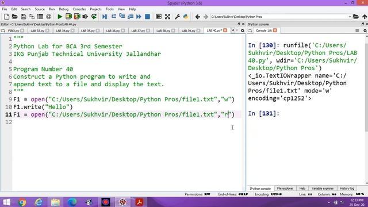
Task: Open the View menu
Action: 121,9
